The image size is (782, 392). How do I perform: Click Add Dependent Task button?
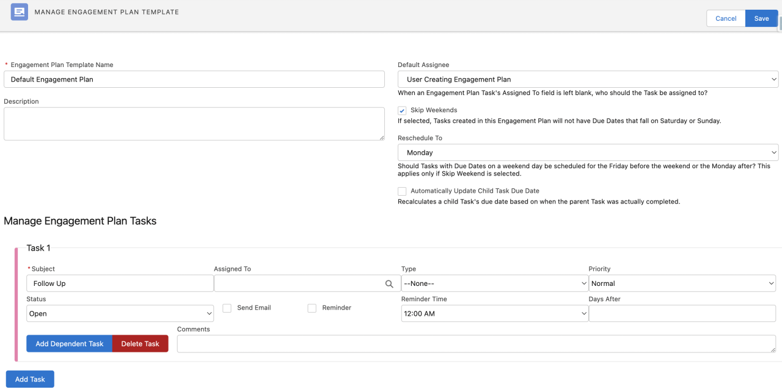[x=70, y=344]
